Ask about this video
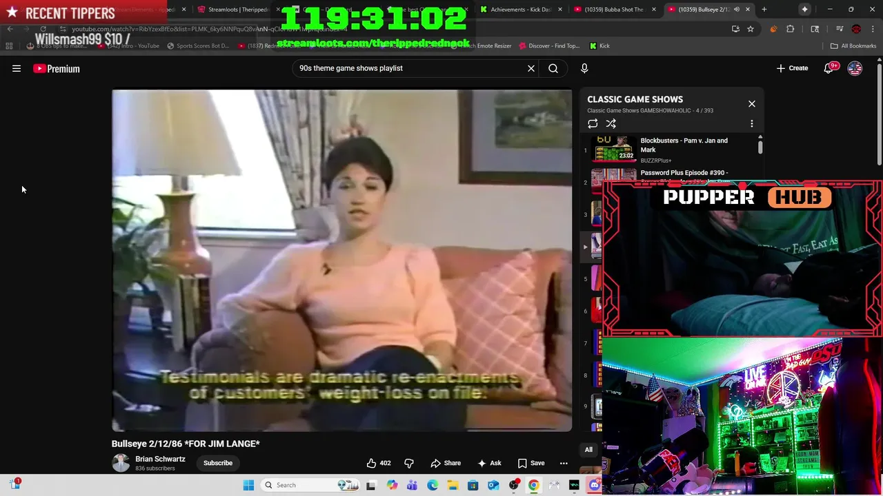This screenshot has width=883, height=496. tap(489, 463)
